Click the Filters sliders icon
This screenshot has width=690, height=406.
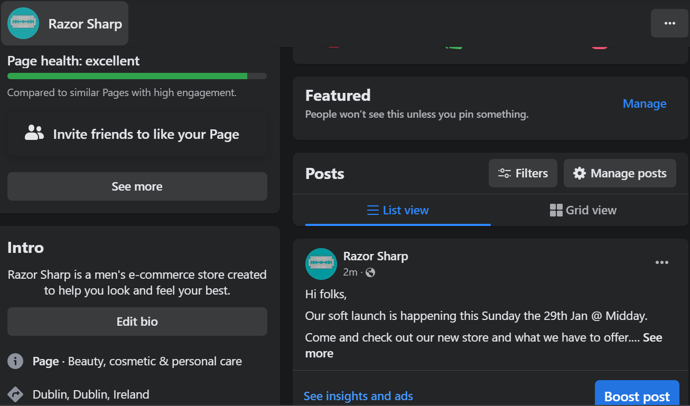505,173
